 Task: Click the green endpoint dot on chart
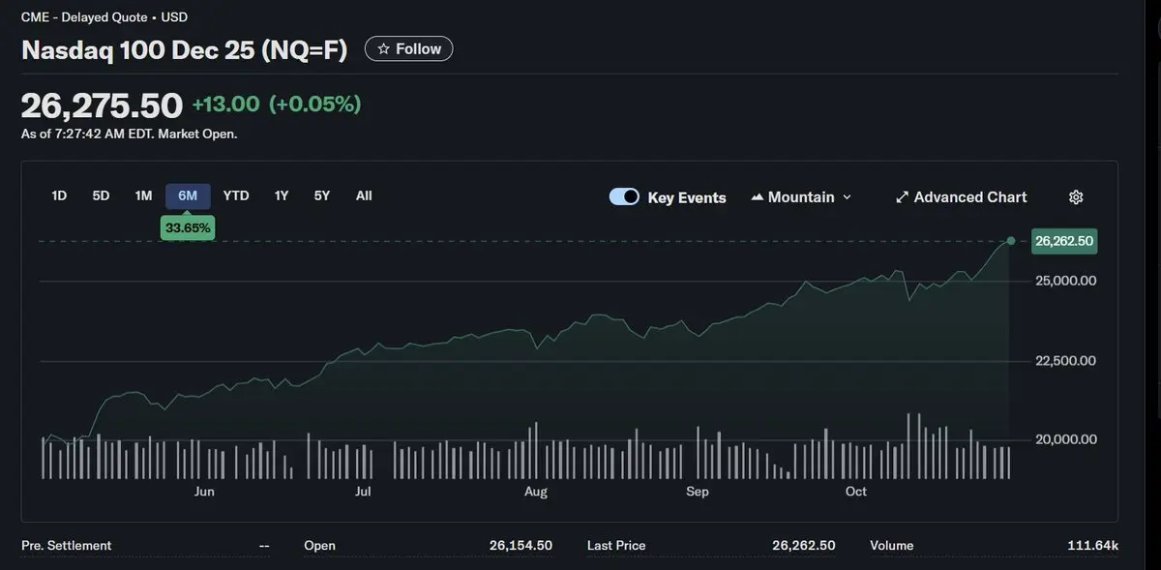(x=1011, y=240)
